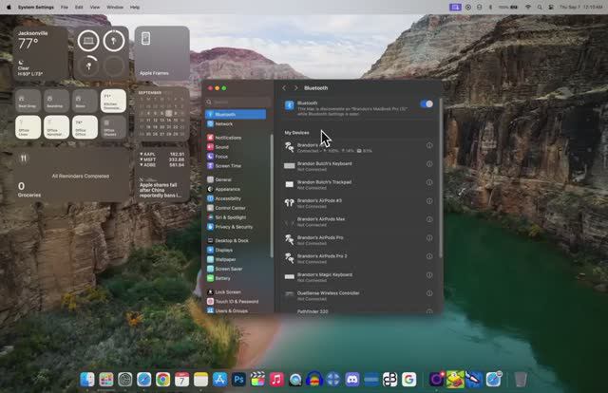The image size is (608, 393).
Task: Turn off the Bluetooth switch
Action: pyautogui.click(x=427, y=103)
